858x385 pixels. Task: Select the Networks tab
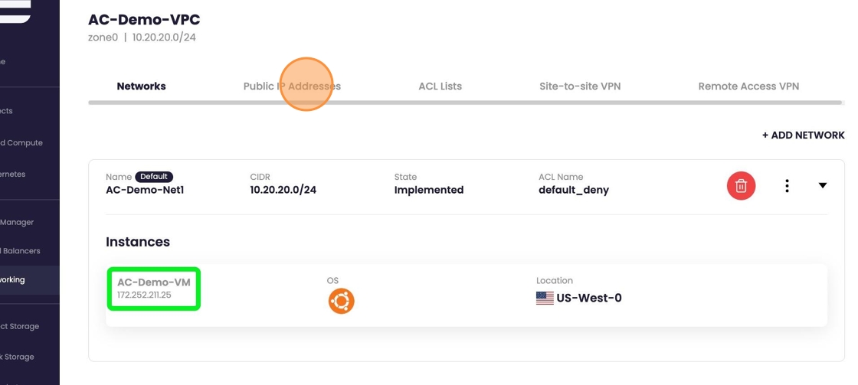click(x=141, y=86)
